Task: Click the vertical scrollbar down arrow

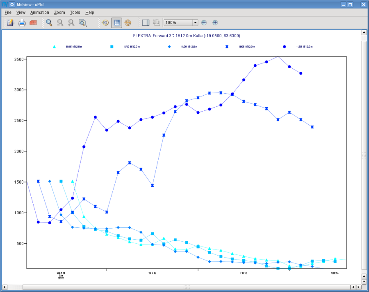Action: (364, 281)
